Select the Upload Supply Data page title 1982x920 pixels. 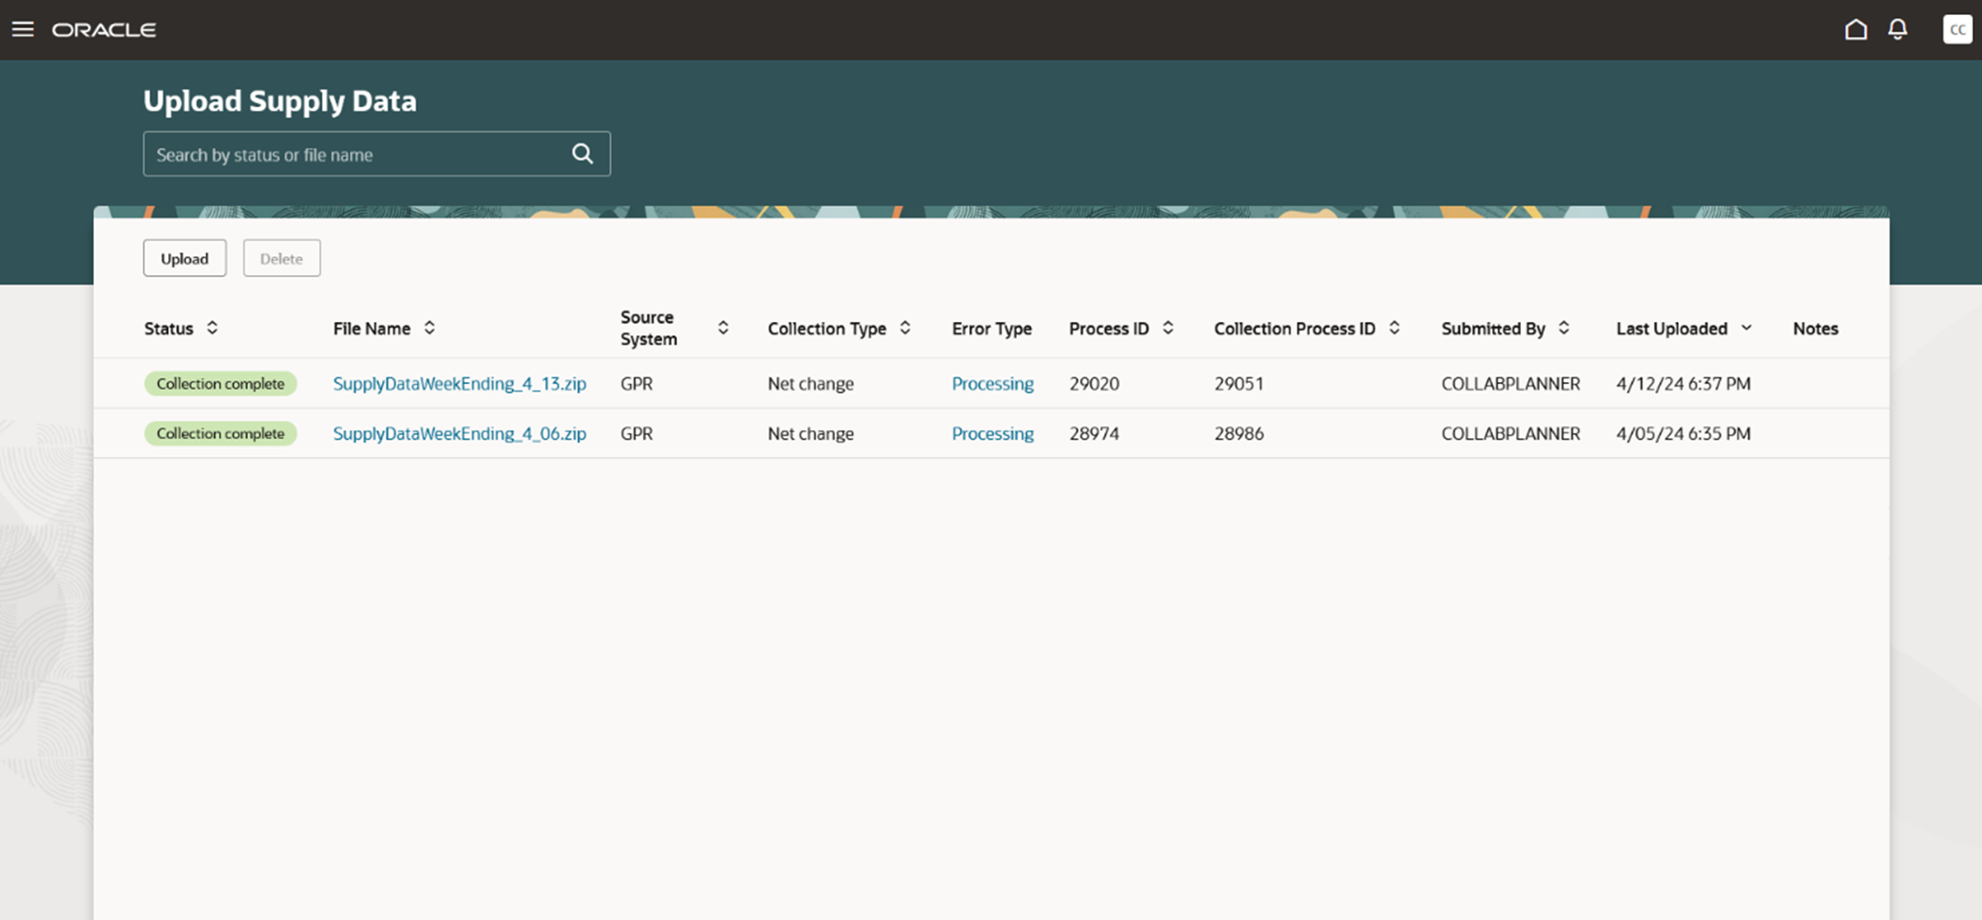(x=280, y=100)
